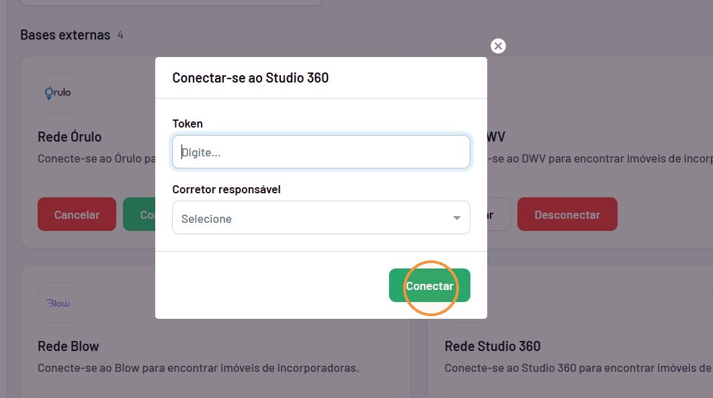The height and width of the screenshot is (398, 713).
Task: Click the DWV card description text
Action: pyautogui.click(x=600, y=158)
